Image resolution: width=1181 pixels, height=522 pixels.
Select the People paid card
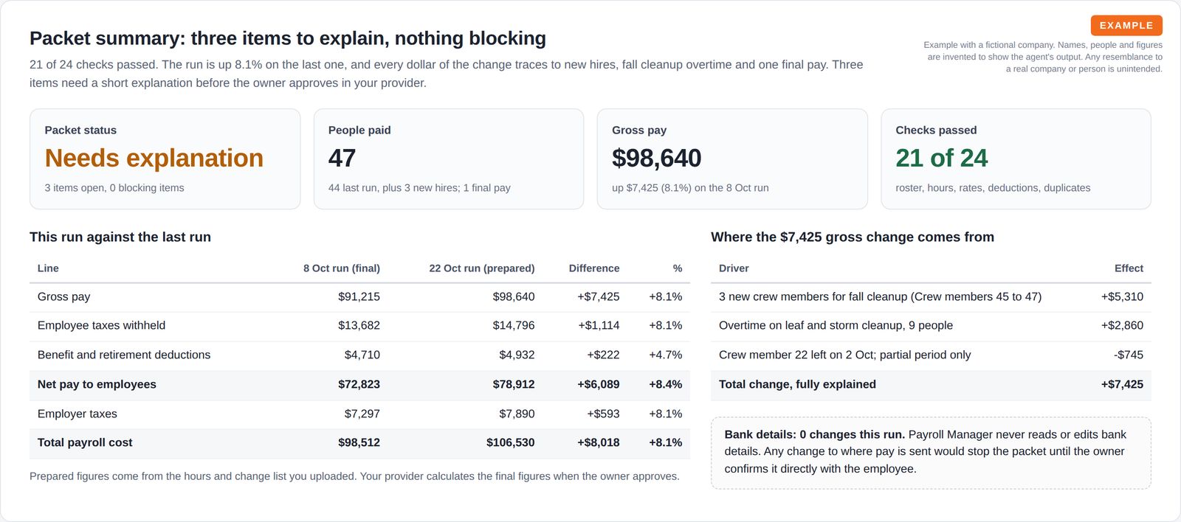pyautogui.click(x=449, y=159)
